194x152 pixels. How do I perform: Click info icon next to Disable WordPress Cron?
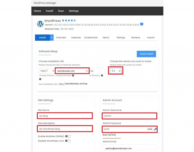click(x=66, y=141)
